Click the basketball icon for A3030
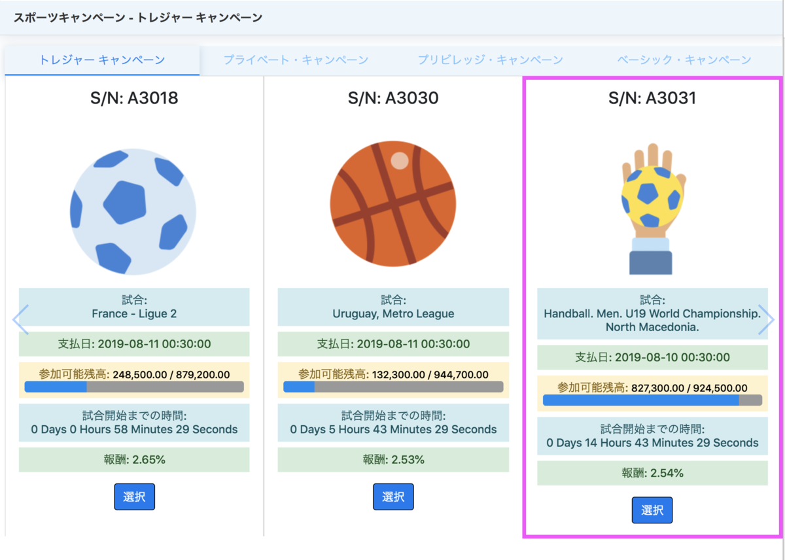The image size is (785, 560). (x=393, y=203)
